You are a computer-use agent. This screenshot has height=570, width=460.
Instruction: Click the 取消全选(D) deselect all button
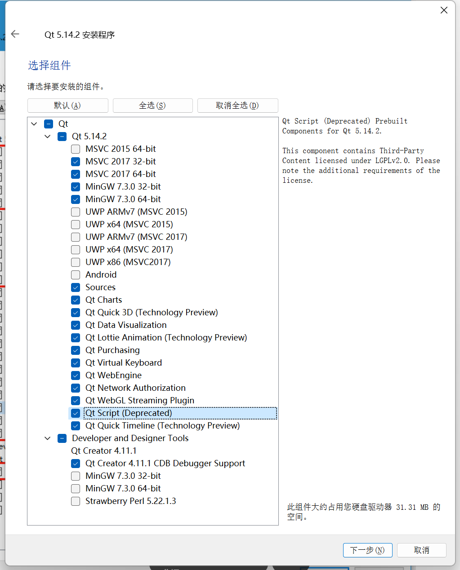(238, 106)
